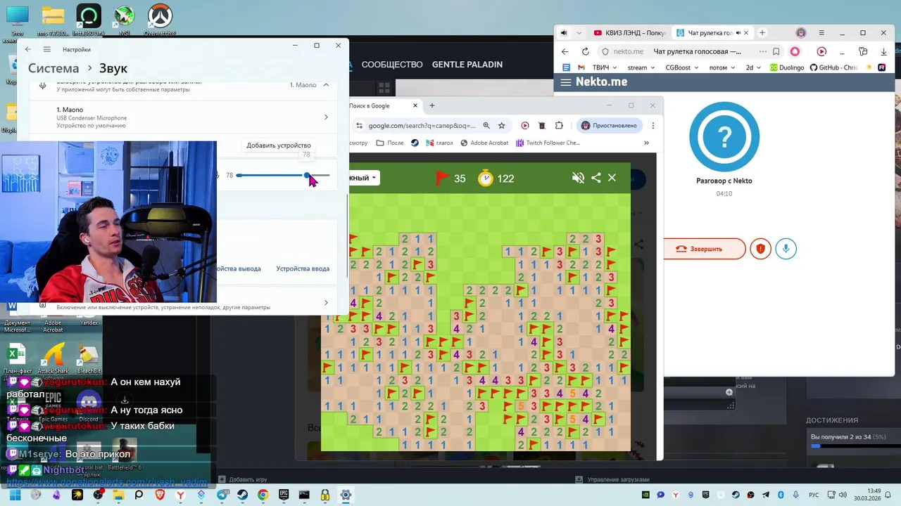
Task: Open the Устройства ввода link in Settings
Action: coord(303,268)
